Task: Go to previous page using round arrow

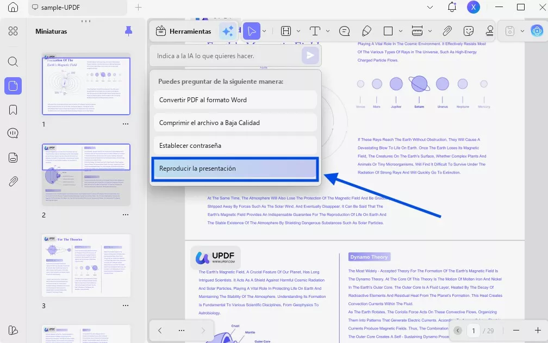Action: [458, 330]
